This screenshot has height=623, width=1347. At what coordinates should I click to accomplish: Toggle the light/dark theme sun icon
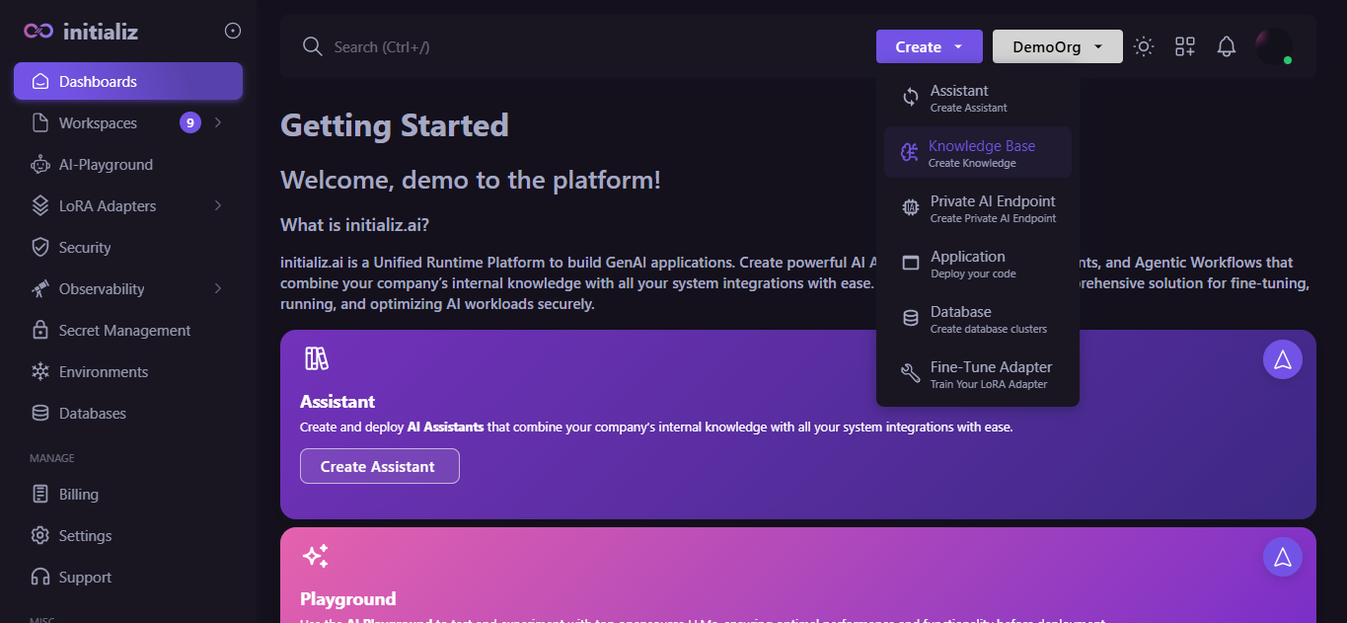click(x=1144, y=46)
